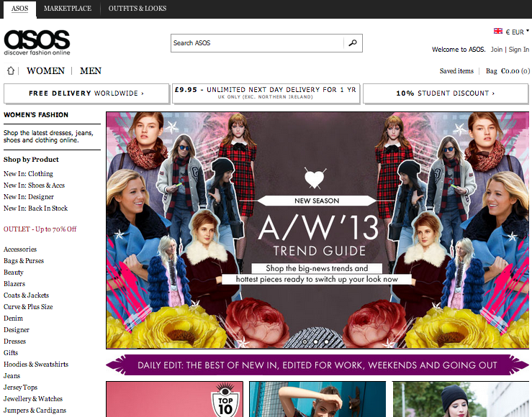
Task: Open the EUR currency dropdown
Action: click(518, 32)
